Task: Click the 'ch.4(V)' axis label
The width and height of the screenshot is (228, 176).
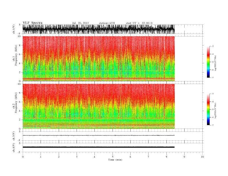Action: 14,148
